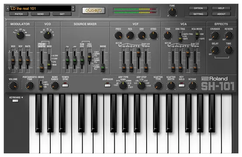Image resolution: width=242 pixels, height=157 pixels.
Task: Click the patch name display field
Action: pos(41,8)
